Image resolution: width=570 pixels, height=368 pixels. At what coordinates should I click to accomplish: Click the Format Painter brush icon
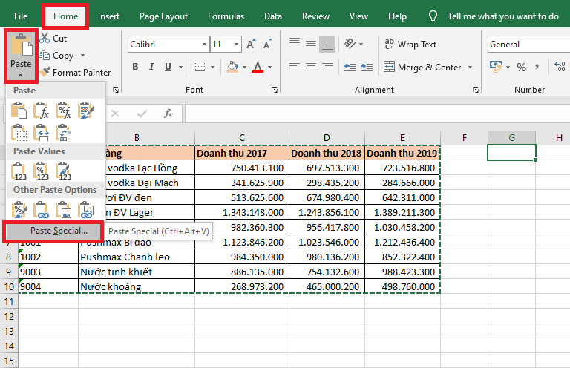[45, 73]
